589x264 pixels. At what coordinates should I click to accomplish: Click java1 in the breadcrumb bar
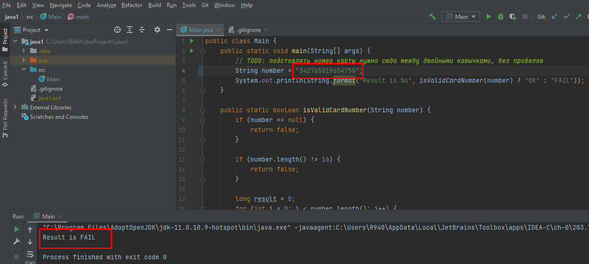coord(12,16)
